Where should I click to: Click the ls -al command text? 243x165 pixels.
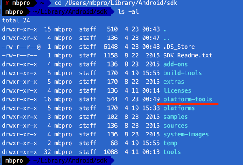[x=129, y=12]
